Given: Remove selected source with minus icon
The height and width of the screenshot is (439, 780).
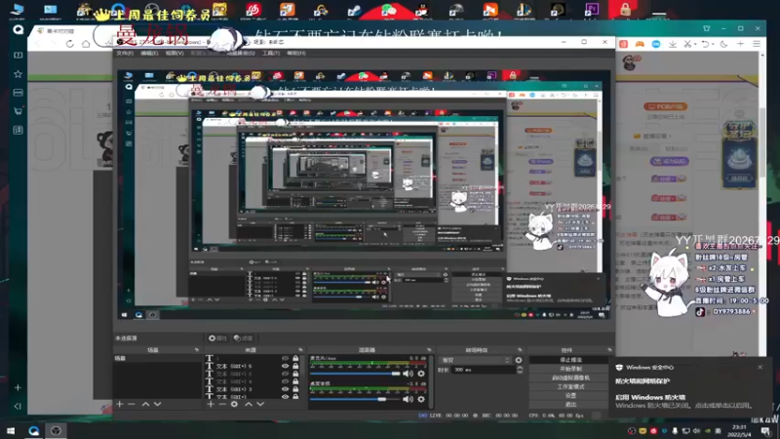Looking at the screenshot, I should 222,404.
